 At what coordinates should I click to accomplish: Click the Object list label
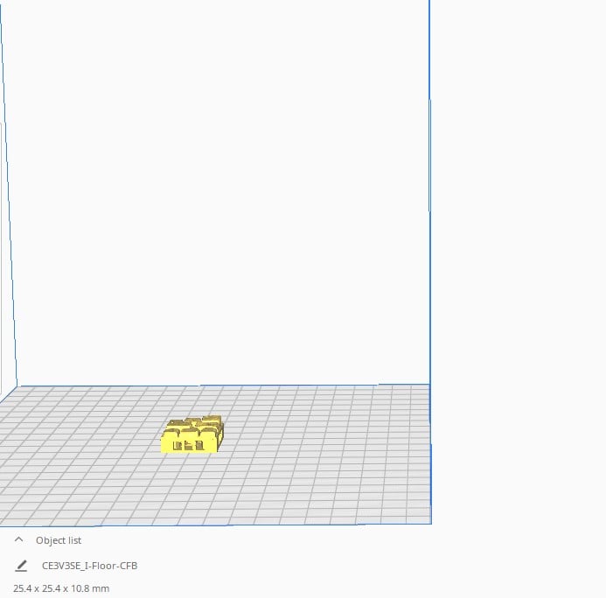(59, 540)
